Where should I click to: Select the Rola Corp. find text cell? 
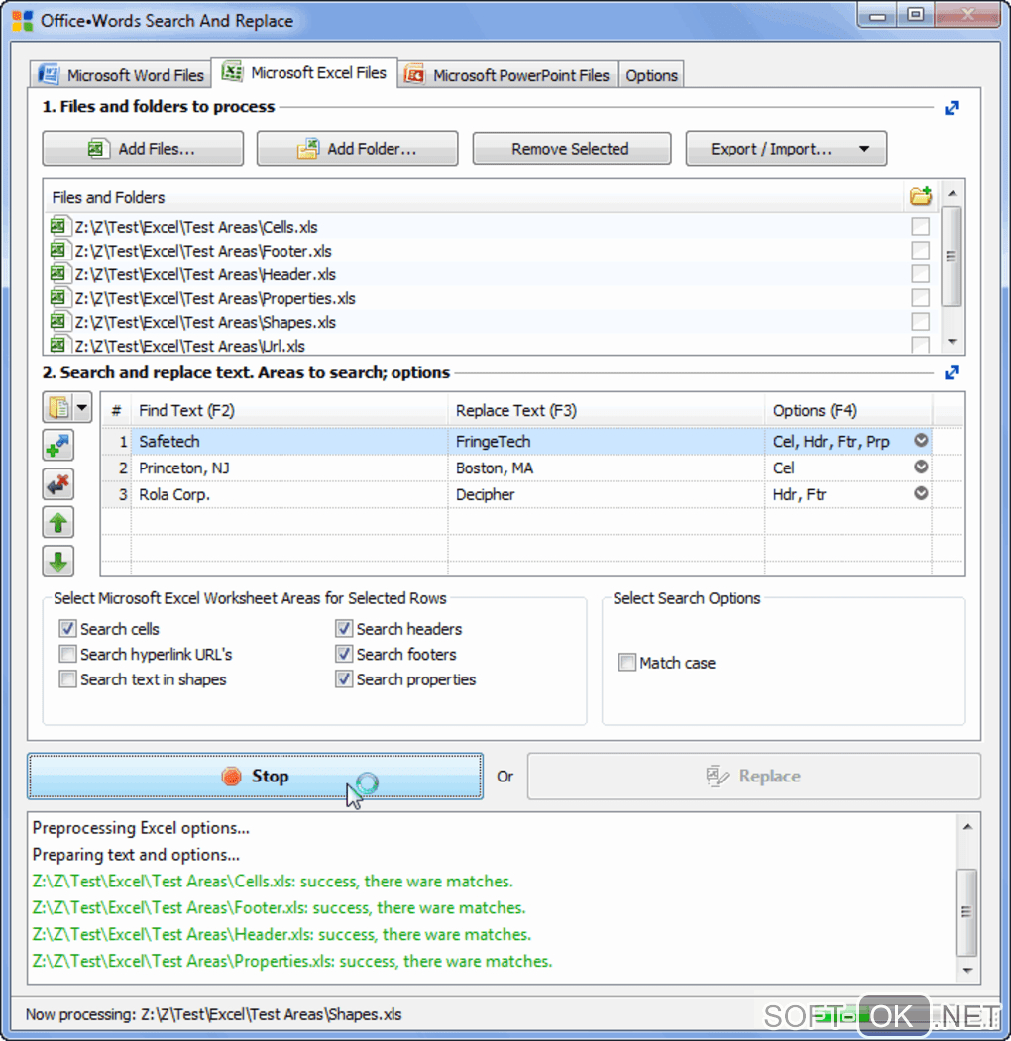pyautogui.click(x=289, y=494)
